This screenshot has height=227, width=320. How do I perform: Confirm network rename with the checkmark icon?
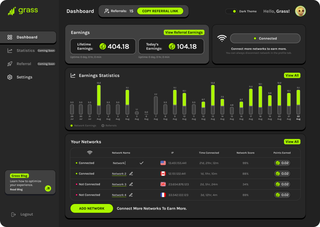(142, 163)
